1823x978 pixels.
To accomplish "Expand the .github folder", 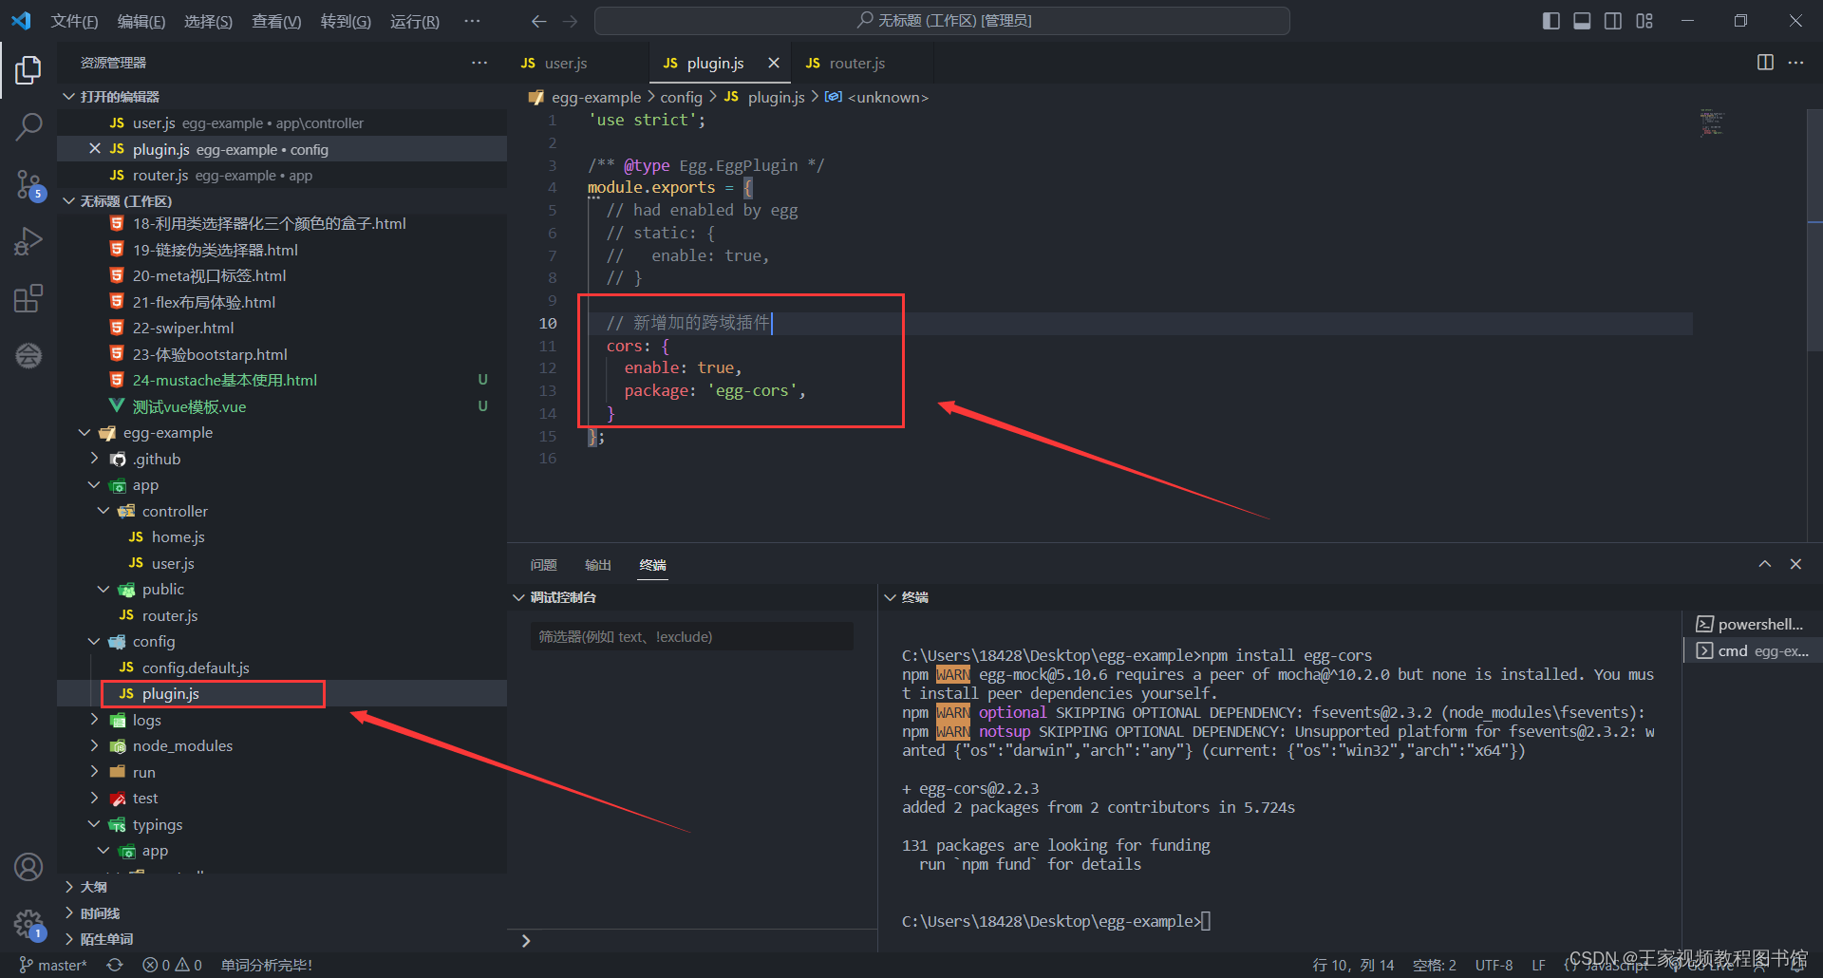I will [282, 460].
